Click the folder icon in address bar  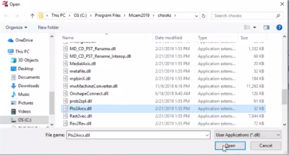click(x=41, y=15)
